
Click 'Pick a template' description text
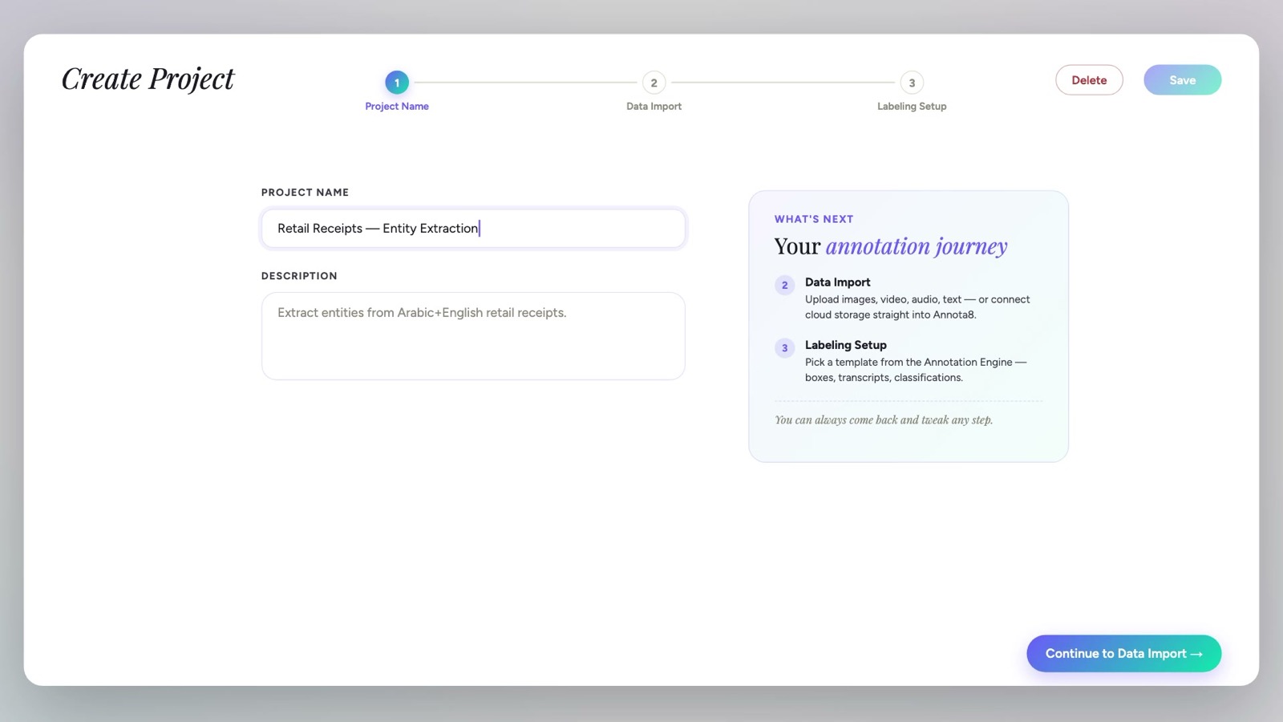tap(916, 370)
